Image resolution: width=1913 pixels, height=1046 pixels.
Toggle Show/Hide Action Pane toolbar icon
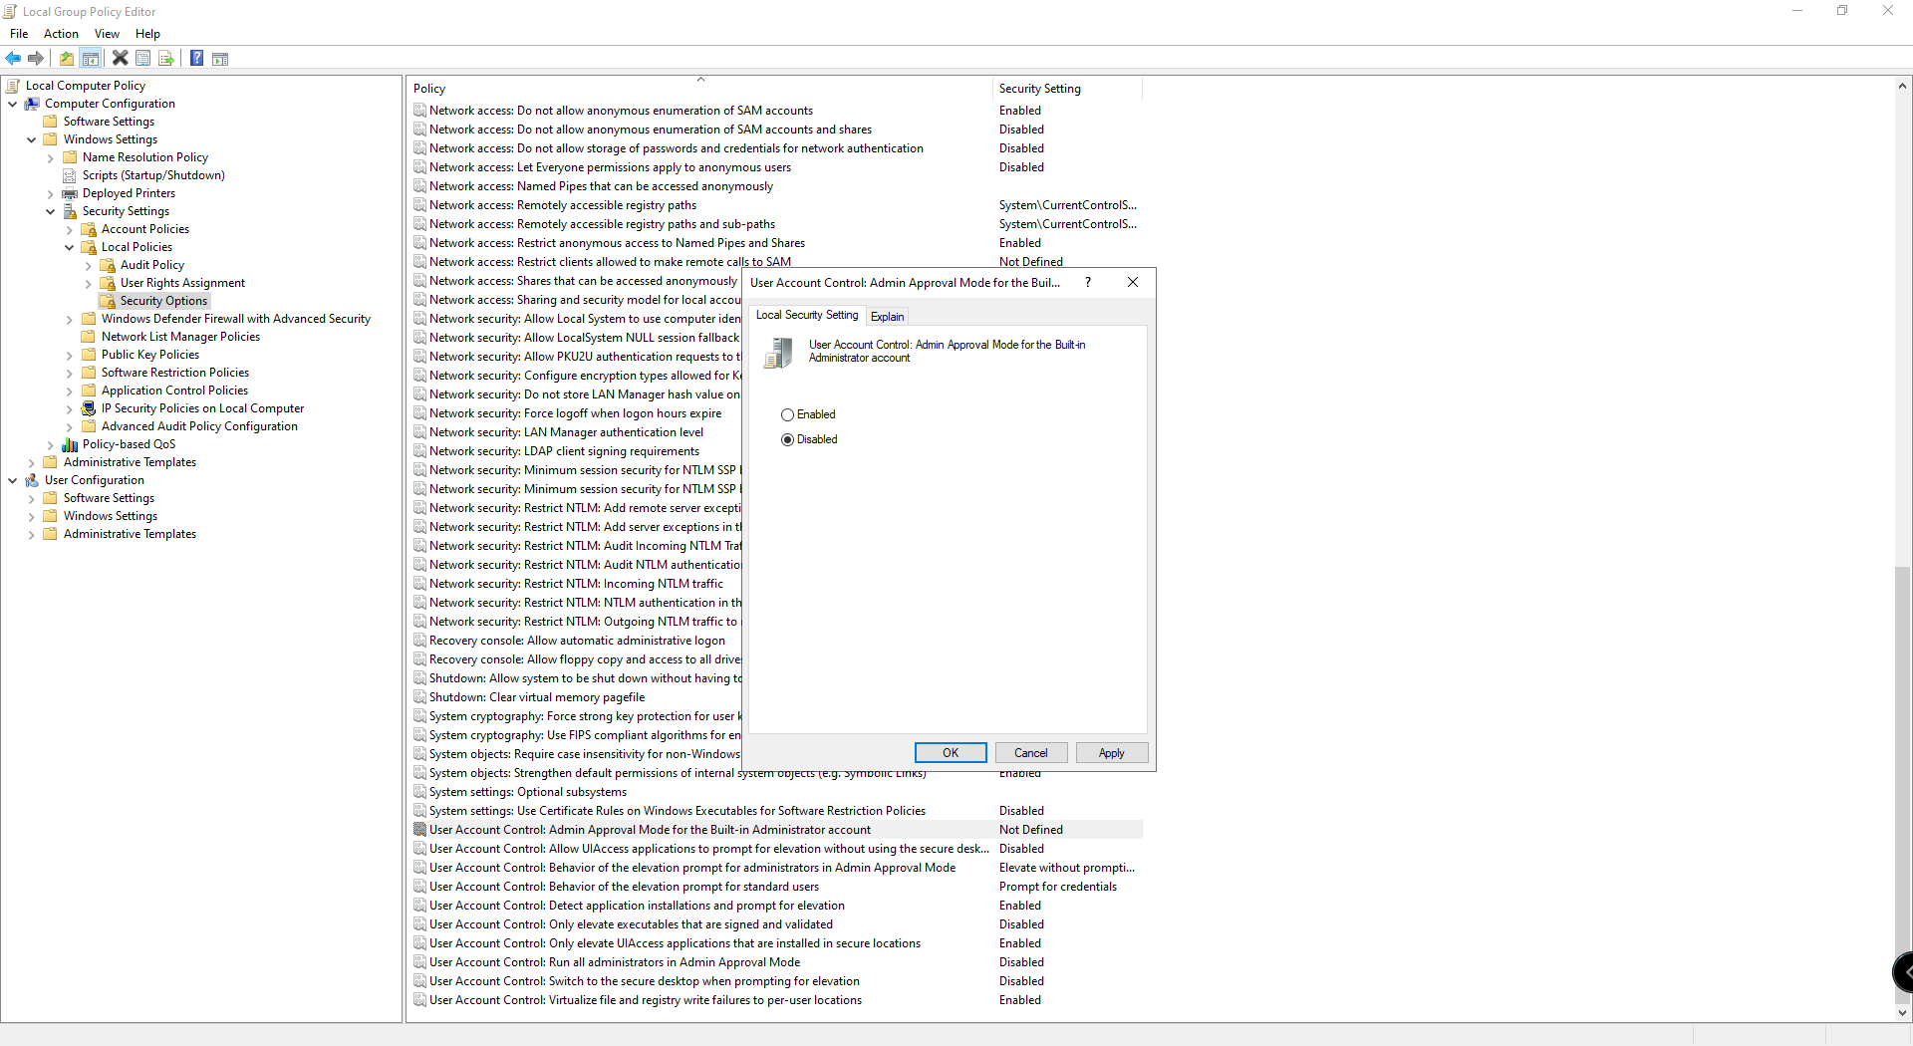click(220, 59)
